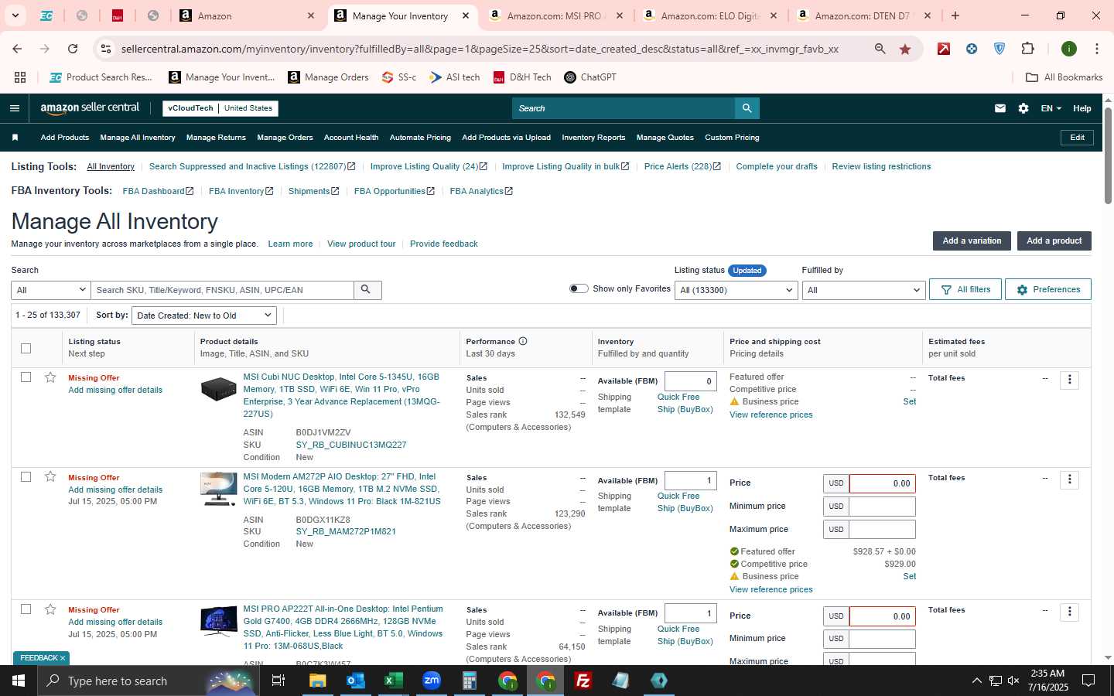
Task: Check the select-all listings checkbox
Action: tap(26, 348)
